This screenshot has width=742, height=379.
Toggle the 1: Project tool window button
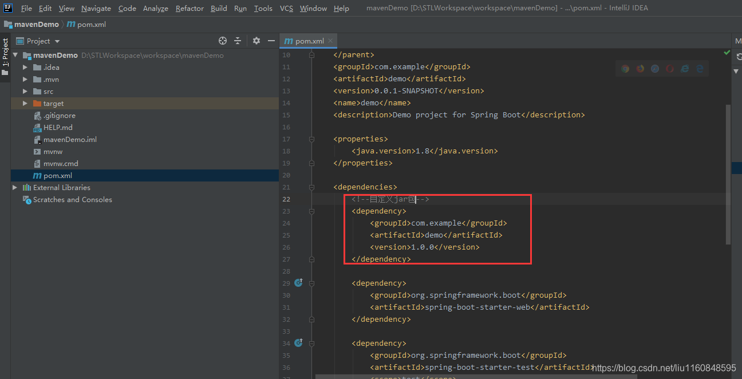click(x=5, y=57)
